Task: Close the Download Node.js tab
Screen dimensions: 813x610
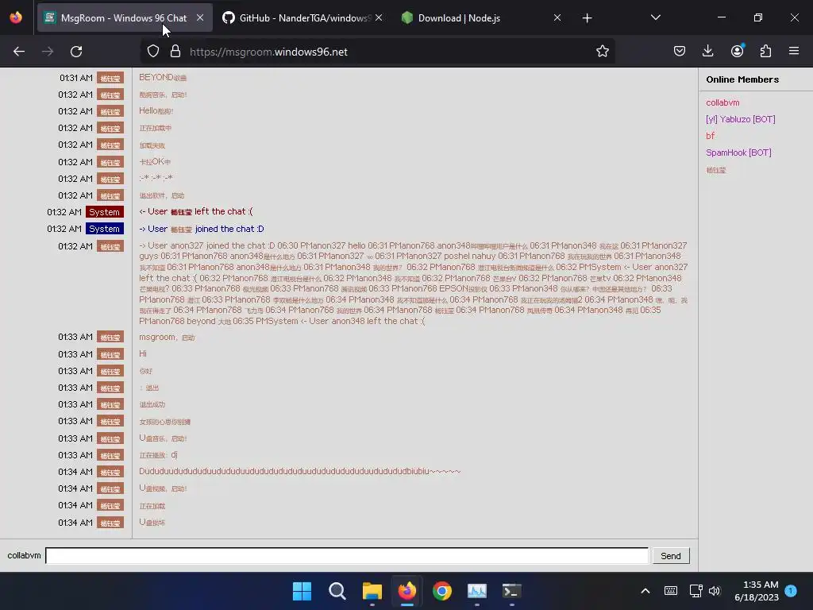Action: point(557,17)
